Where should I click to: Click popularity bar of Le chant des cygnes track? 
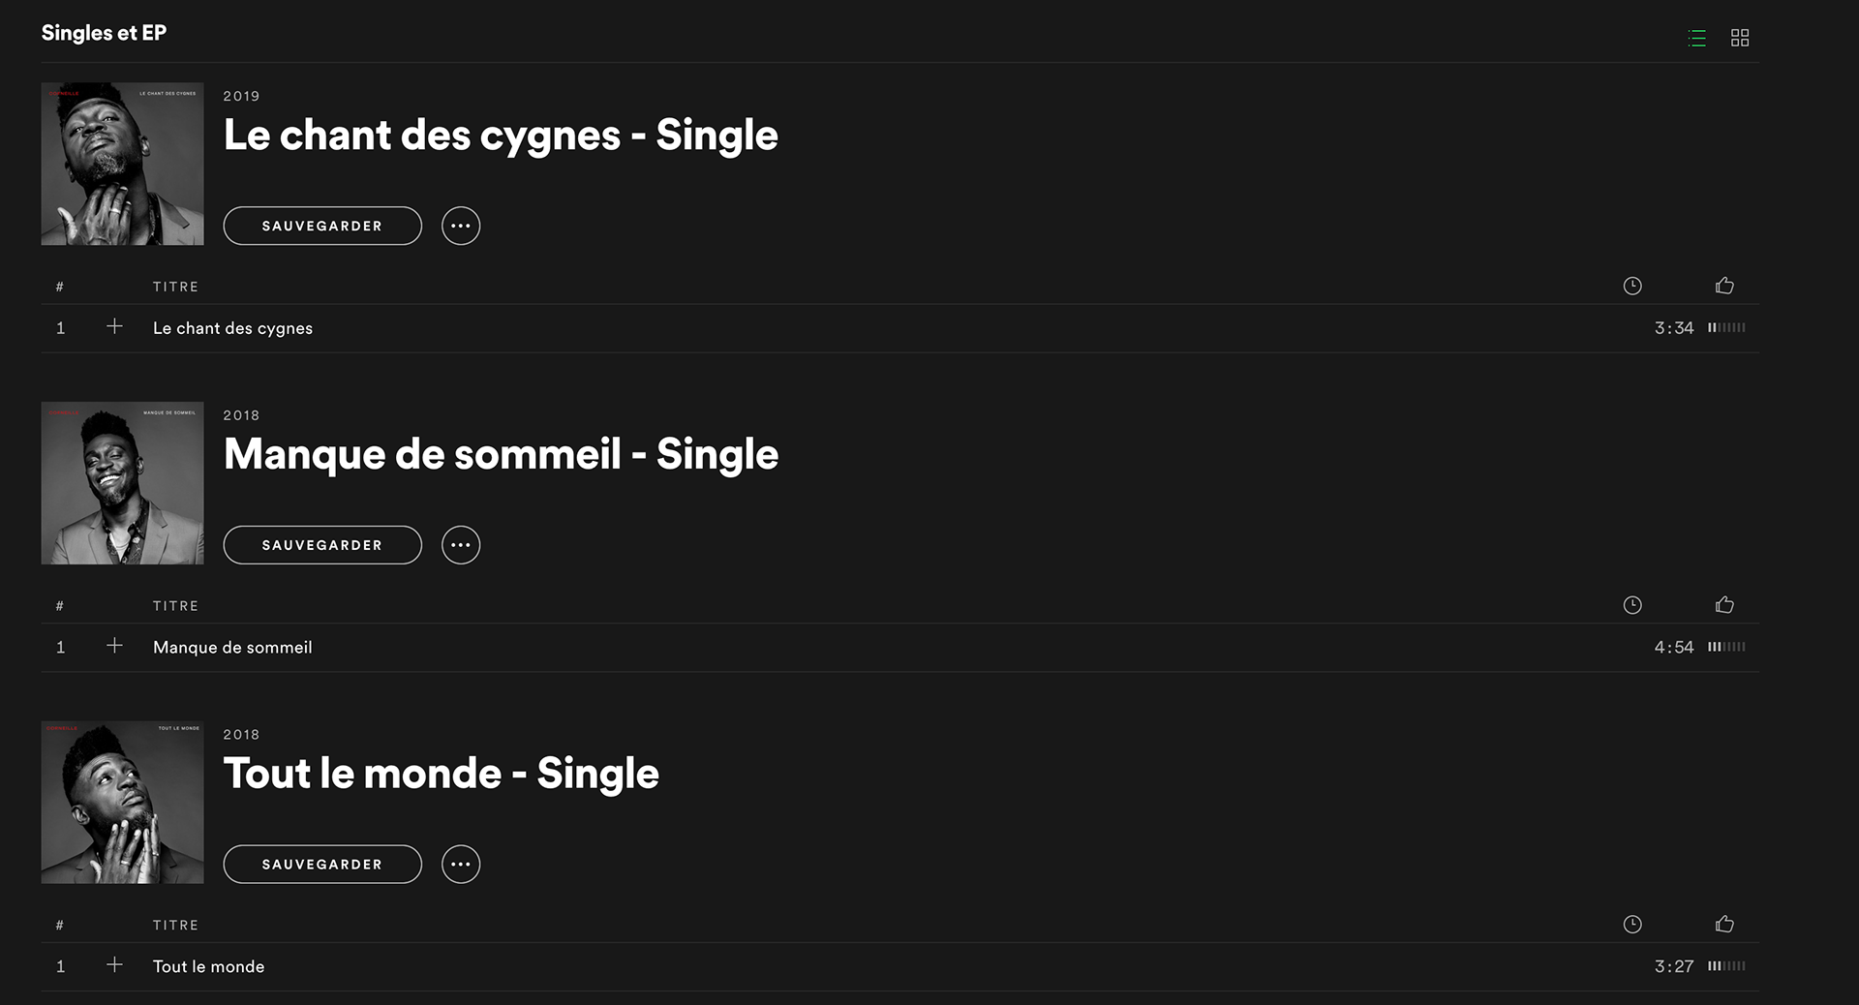(x=1726, y=328)
